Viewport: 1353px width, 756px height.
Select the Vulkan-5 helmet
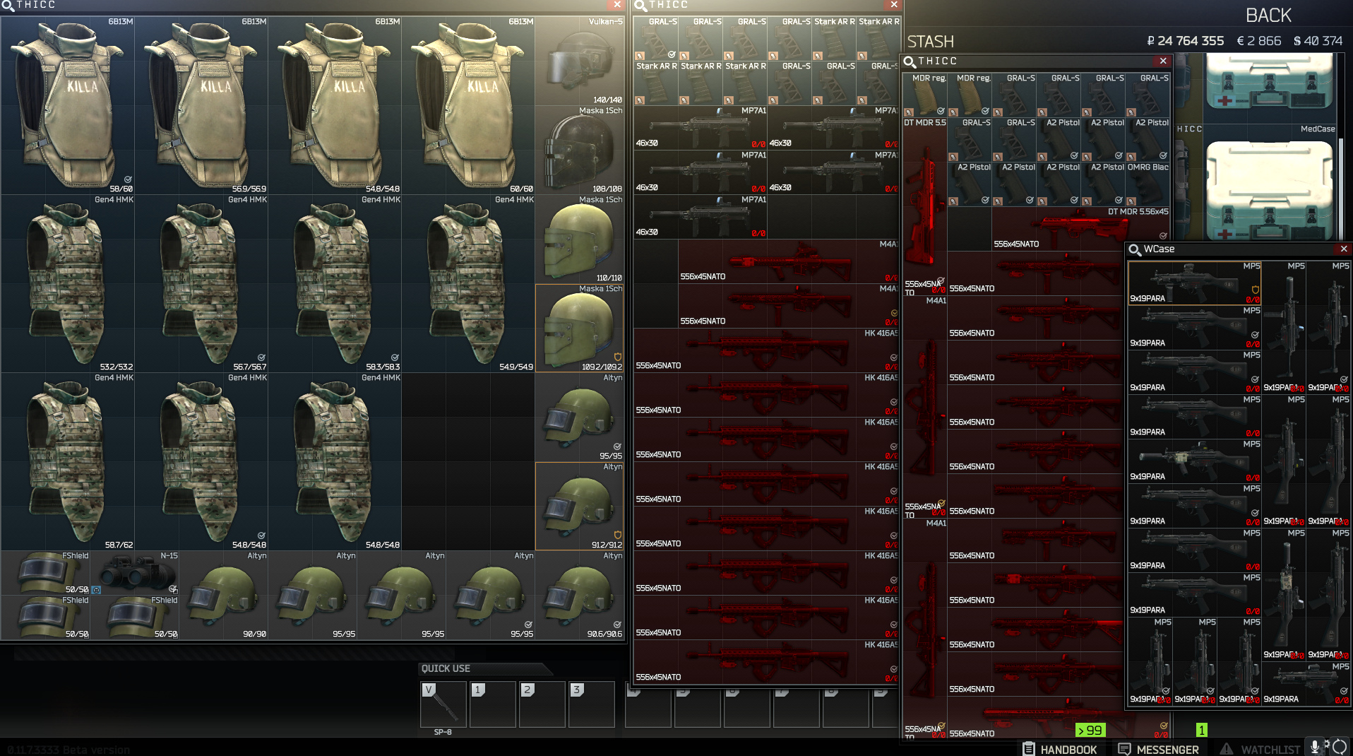[580, 61]
